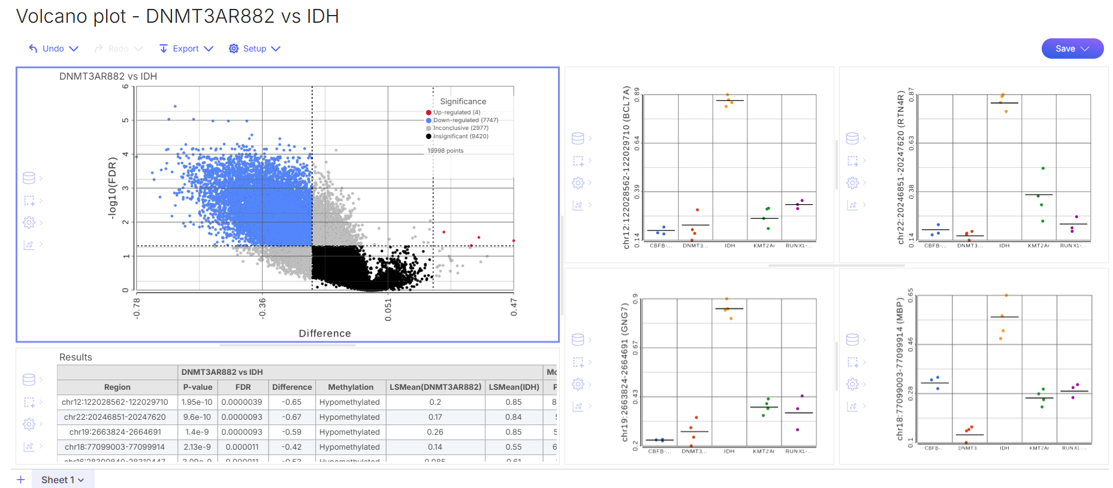Image resolution: width=1113 pixels, height=488 pixels.
Task: Click selection icon in MBP plot panel
Action: coord(852,362)
